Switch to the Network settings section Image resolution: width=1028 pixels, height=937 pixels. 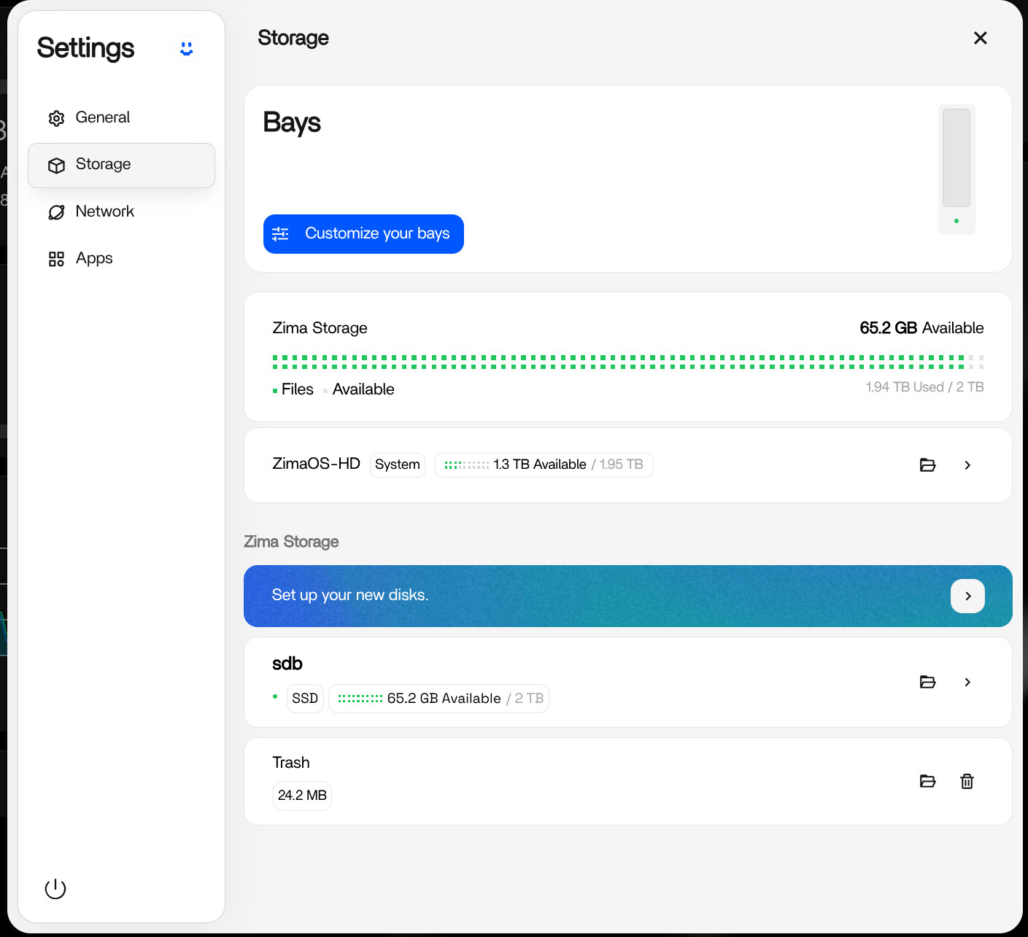point(104,211)
